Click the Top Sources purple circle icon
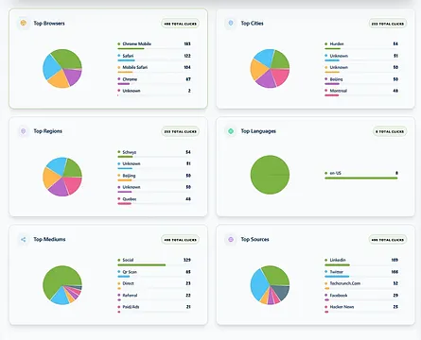The image size is (421, 340). pos(231,239)
